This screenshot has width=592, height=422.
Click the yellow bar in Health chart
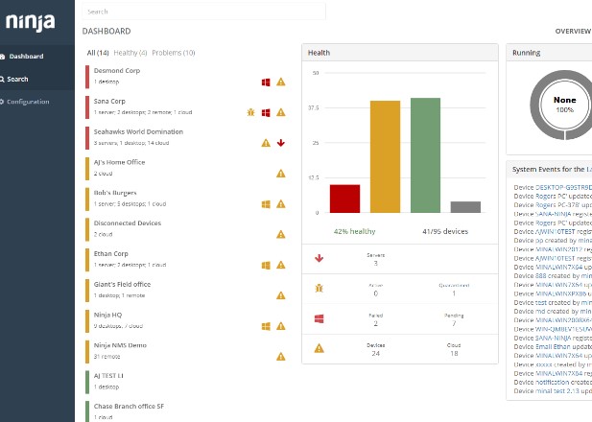(x=385, y=156)
